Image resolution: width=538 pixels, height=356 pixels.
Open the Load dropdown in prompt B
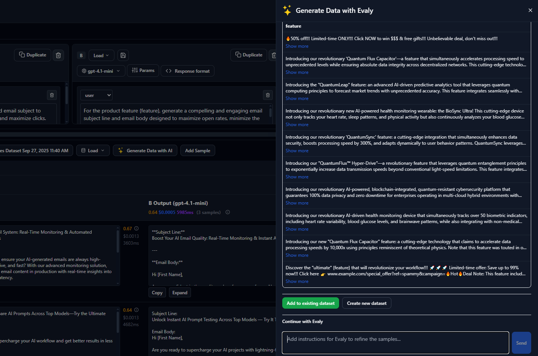101,55
